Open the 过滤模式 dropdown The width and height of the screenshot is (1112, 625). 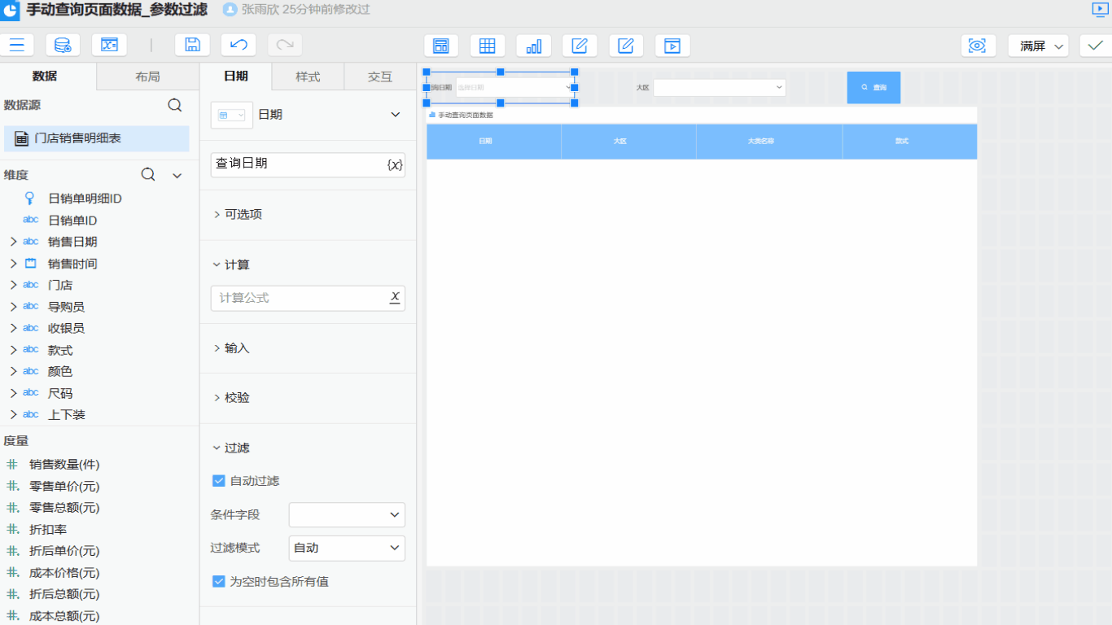pyautogui.click(x=347, y=549)
